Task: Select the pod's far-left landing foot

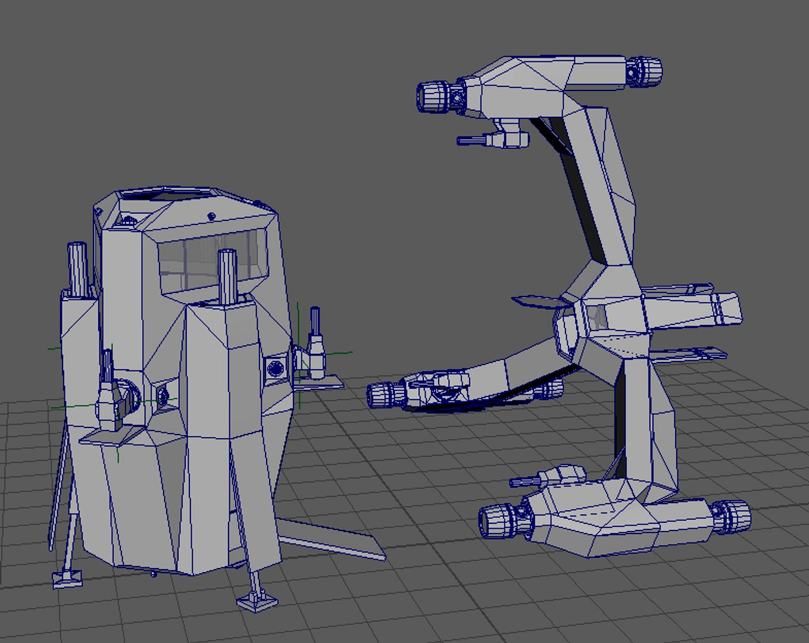Action: point(65,578)
